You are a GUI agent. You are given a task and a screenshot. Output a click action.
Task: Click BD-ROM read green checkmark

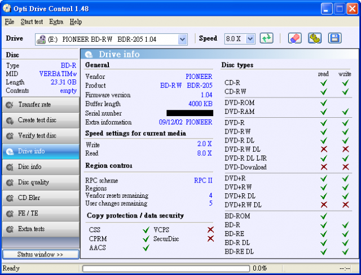coord(324,216)
